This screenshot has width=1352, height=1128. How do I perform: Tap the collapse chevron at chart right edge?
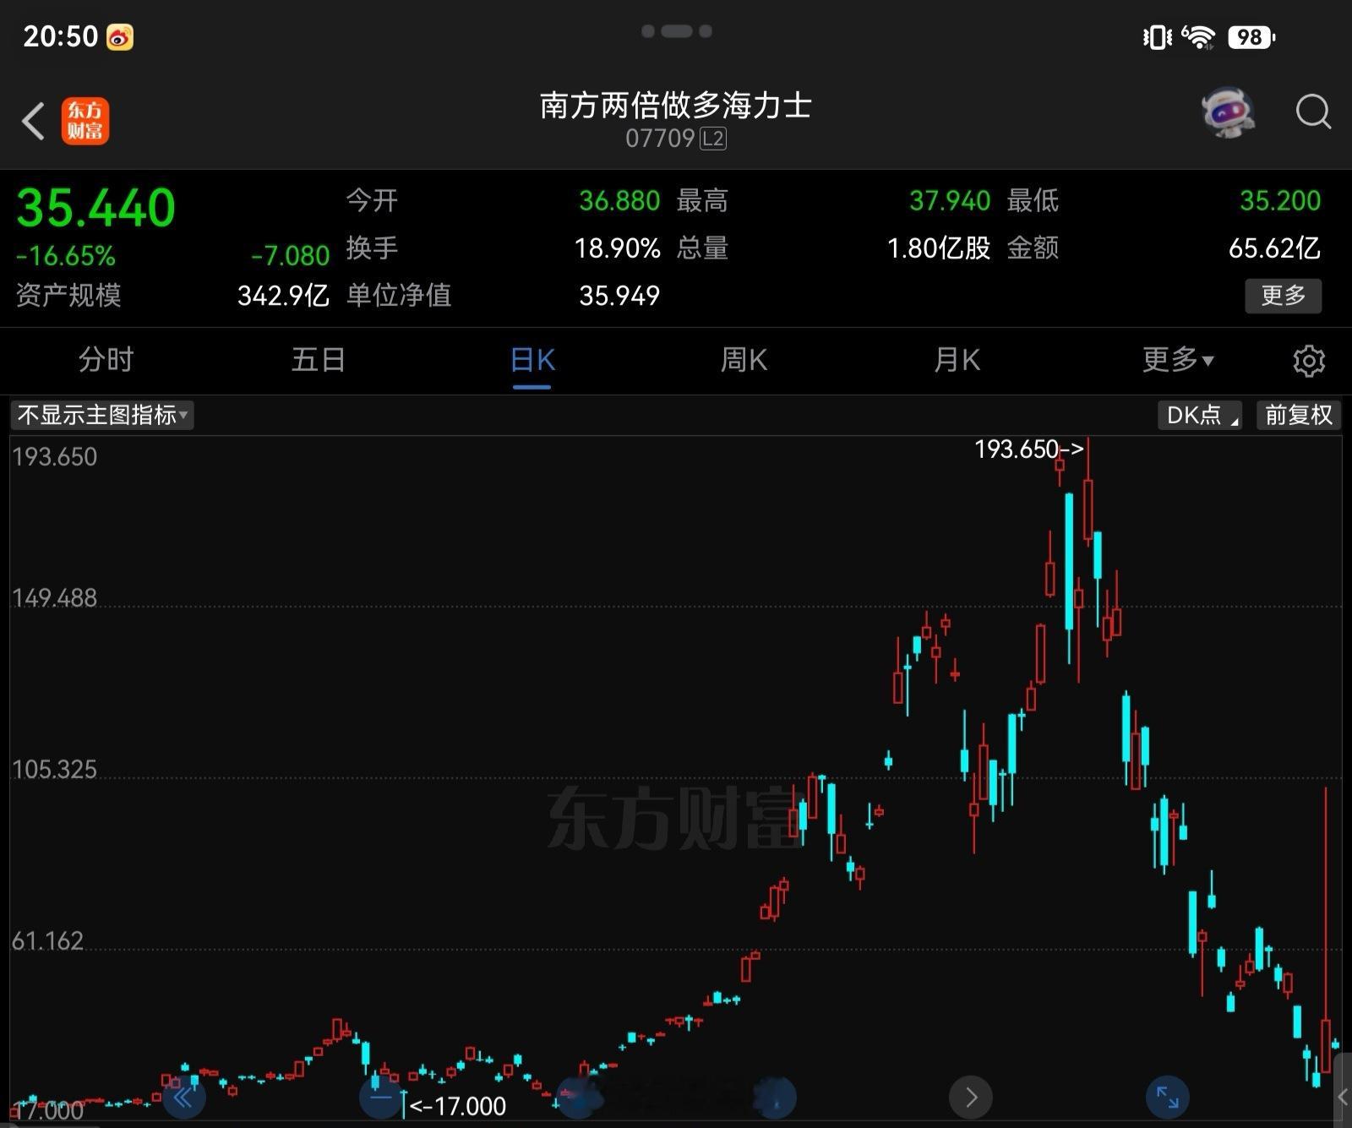click(1343, 1097)
